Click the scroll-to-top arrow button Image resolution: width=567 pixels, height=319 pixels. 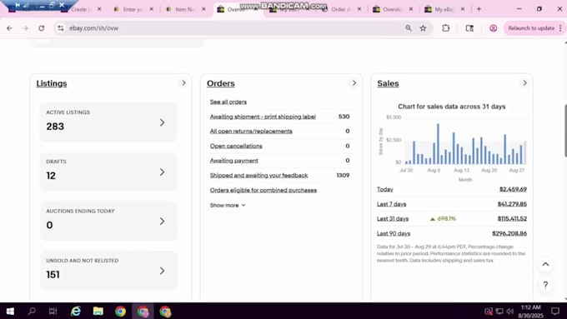click(545, 265)
